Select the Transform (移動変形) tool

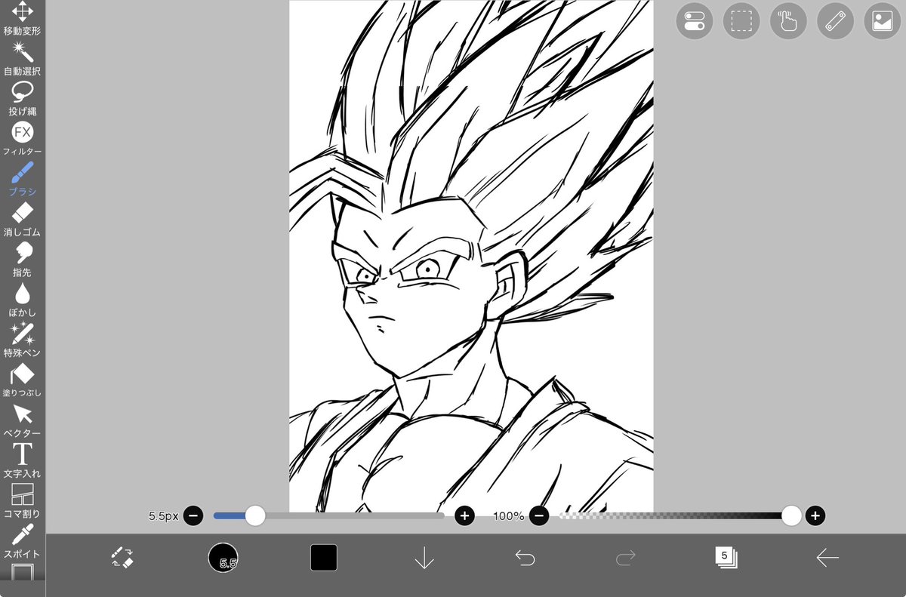(x=23, y=19)
